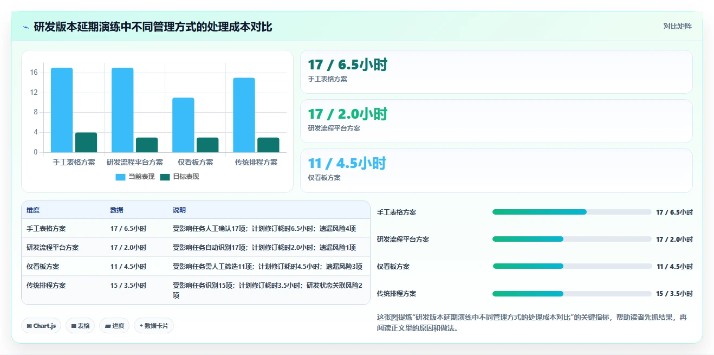Click table cell 仅看板方案 in 维度 column
714x355 pixels.
pos(43,267)
